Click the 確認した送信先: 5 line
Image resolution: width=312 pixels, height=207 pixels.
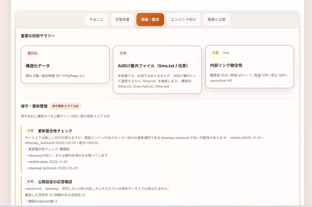(55, 195)
